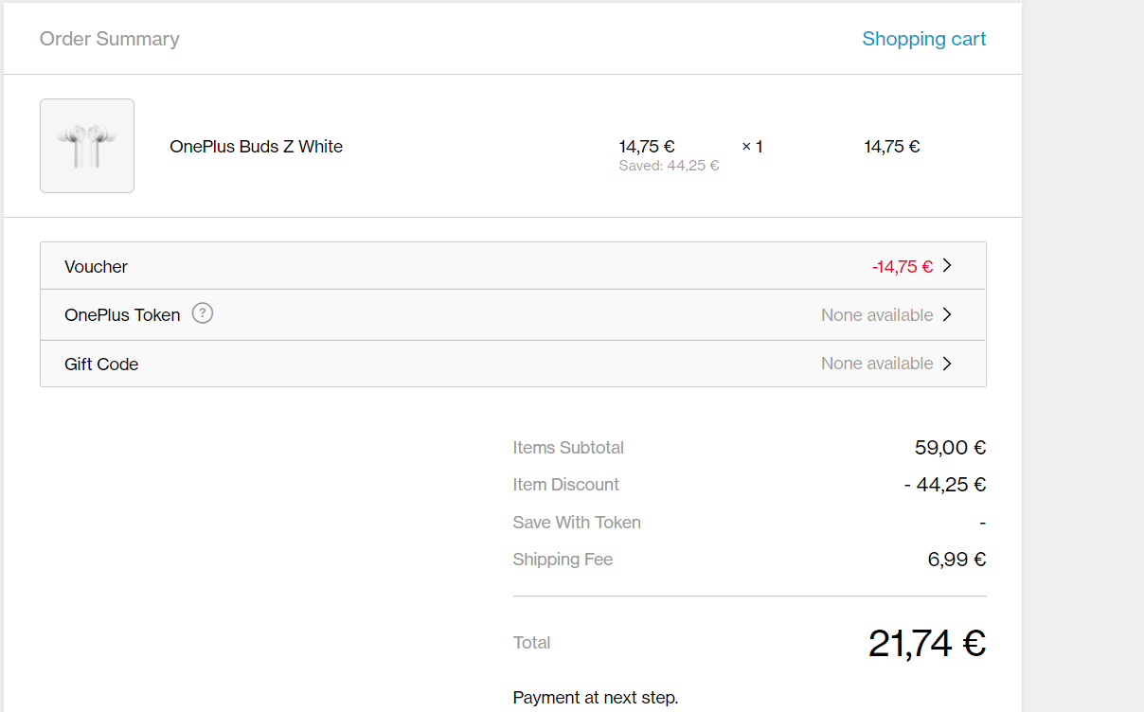Click None available in the Gift Code row

[877, 364]
